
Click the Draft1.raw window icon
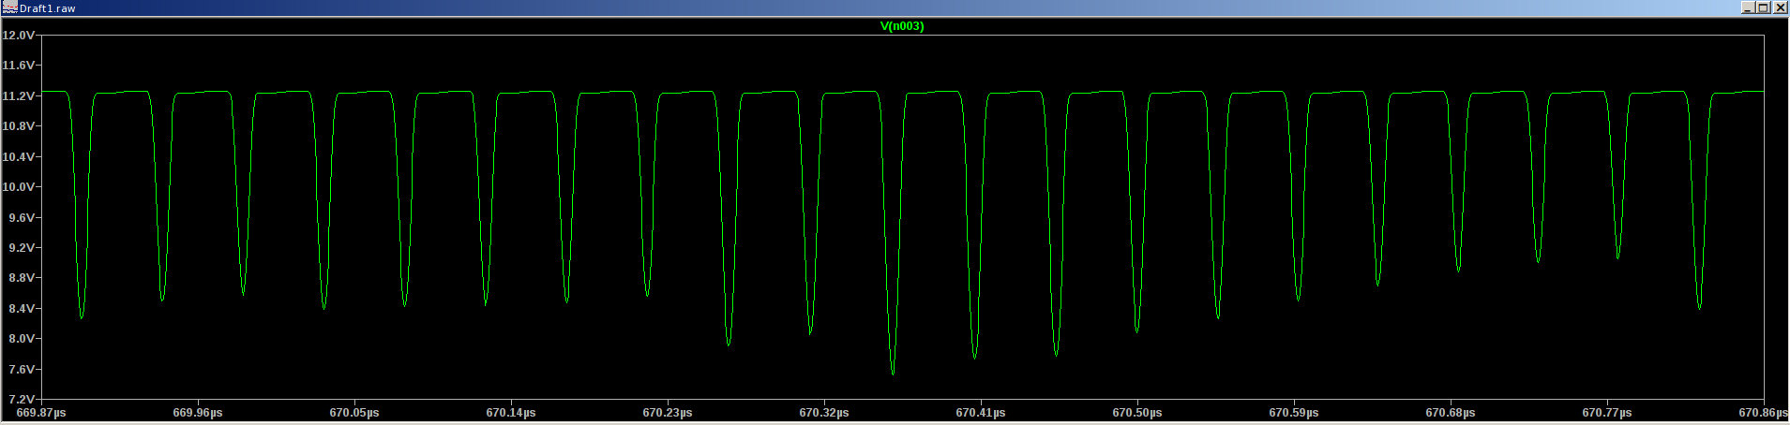(x=10, y=7)
